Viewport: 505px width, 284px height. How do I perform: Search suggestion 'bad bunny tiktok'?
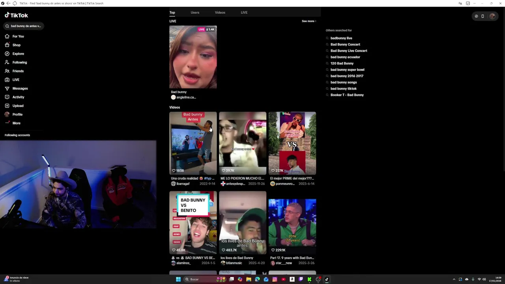[344, 89]
